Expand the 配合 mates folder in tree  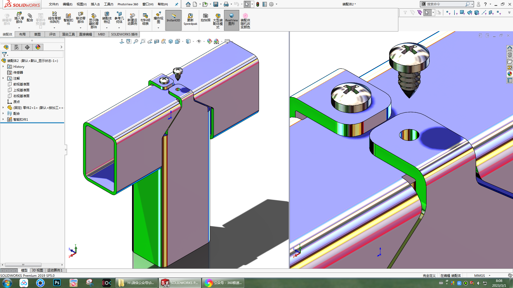coord(3,113)
